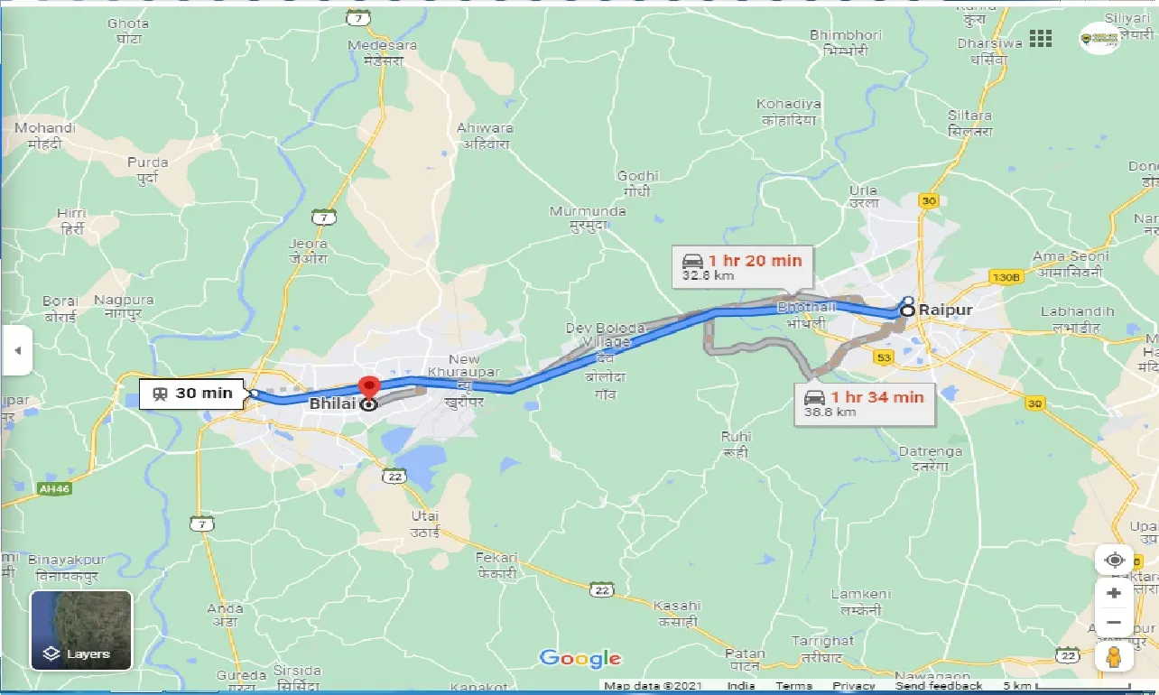Click the Google logo on the map

[580, 658]
